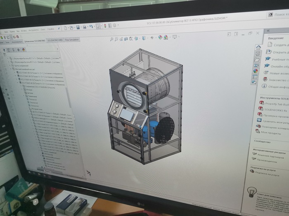Select the PropertyManager tab icon
Image resolution: width=289 pixels, height=216 pixels.
(9, 50)
